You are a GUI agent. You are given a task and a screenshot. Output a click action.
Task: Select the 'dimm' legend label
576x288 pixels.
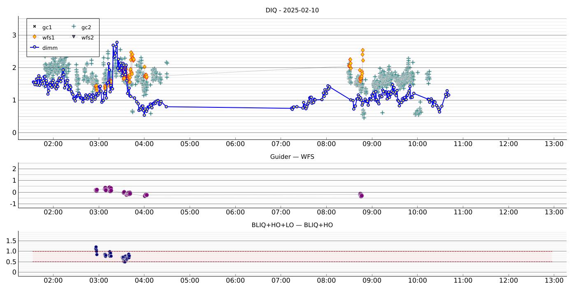(50, 48)
